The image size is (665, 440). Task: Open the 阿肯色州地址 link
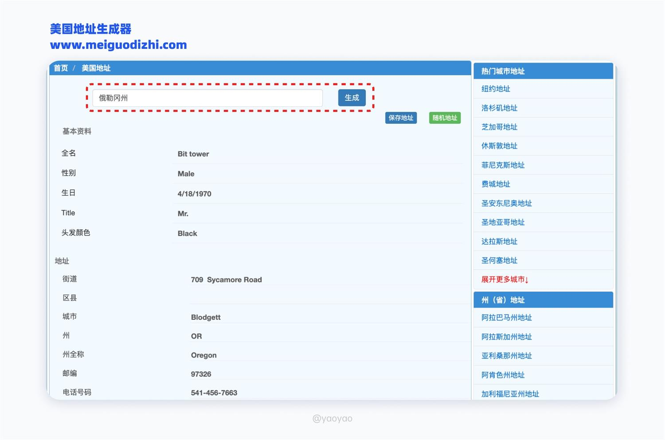[x=503, y=375]
